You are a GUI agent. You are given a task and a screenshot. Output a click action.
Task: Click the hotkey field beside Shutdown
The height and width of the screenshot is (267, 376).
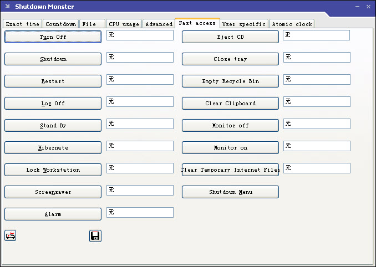(x=140, y=58)
